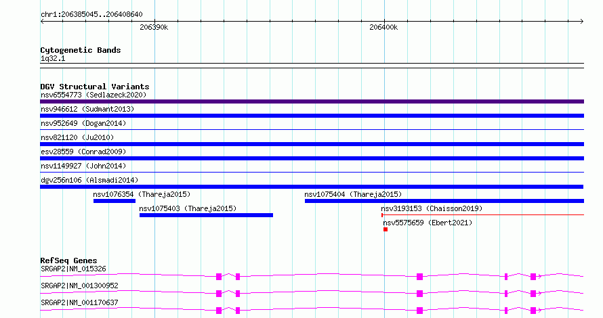Click the DGV Structural Variants track heading

[x=95, y=87]
